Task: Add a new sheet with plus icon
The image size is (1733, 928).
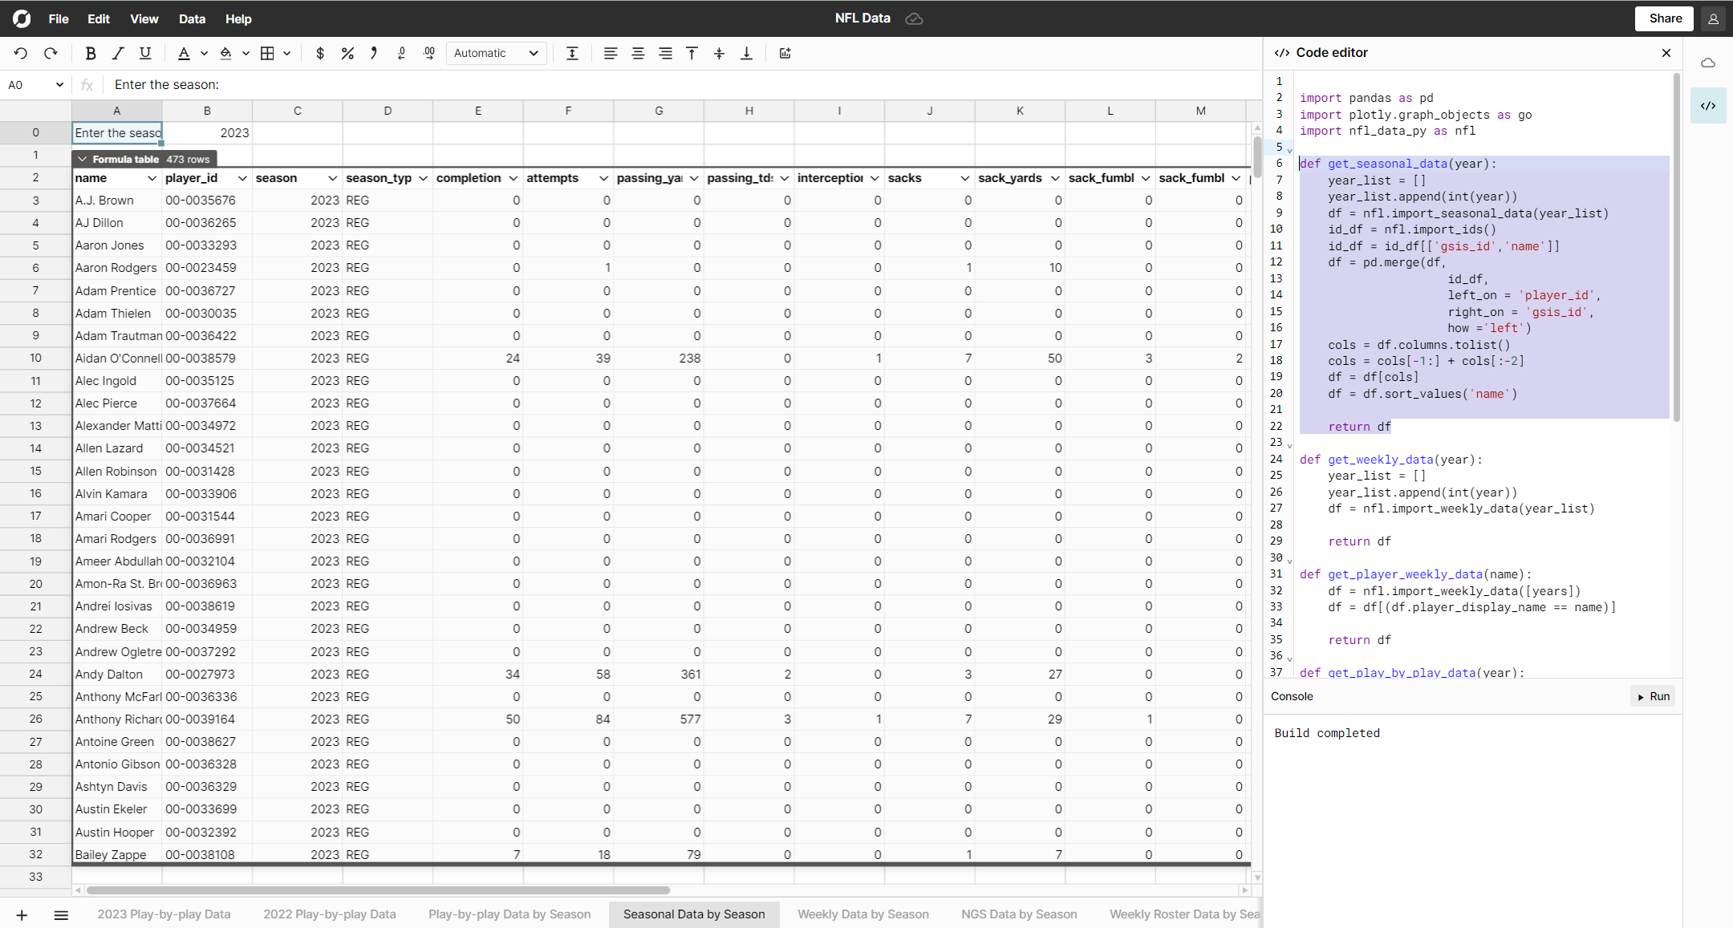Action: point(22,915)
